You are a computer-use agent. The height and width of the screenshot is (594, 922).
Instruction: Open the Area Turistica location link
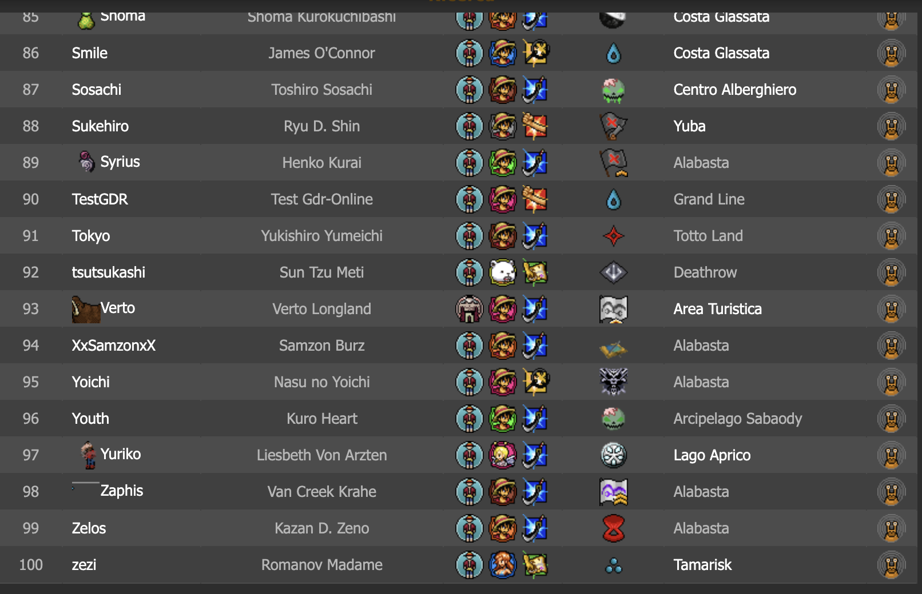point(717,309)
